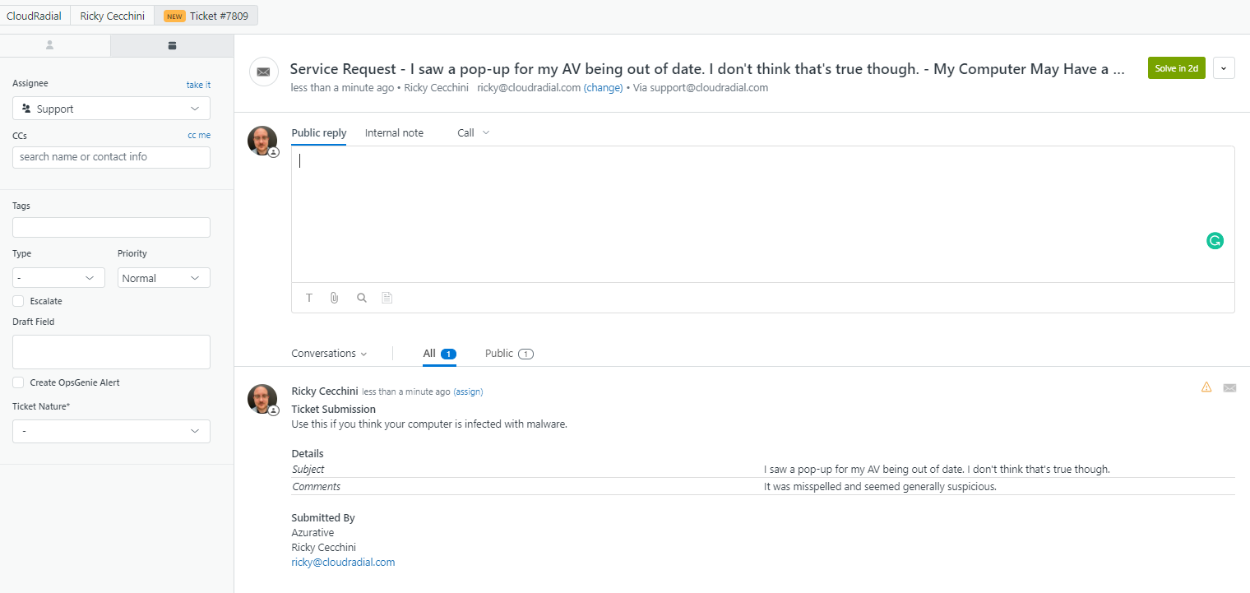Screen dimensions: 1250x593
Task: Select the ticket panel icon in sidebar
Action: (x=172, y=45)
